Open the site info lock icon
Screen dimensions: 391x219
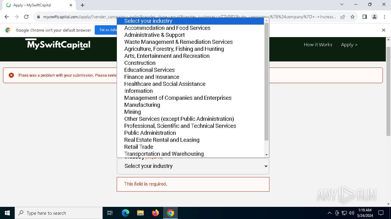coord(38,17)
